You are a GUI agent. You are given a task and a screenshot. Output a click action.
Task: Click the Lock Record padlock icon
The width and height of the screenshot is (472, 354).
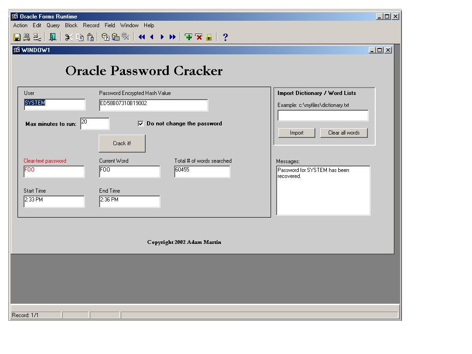pos(209,37)
